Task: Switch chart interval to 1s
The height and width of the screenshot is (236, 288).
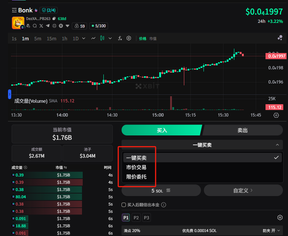Action: point(14,38)
